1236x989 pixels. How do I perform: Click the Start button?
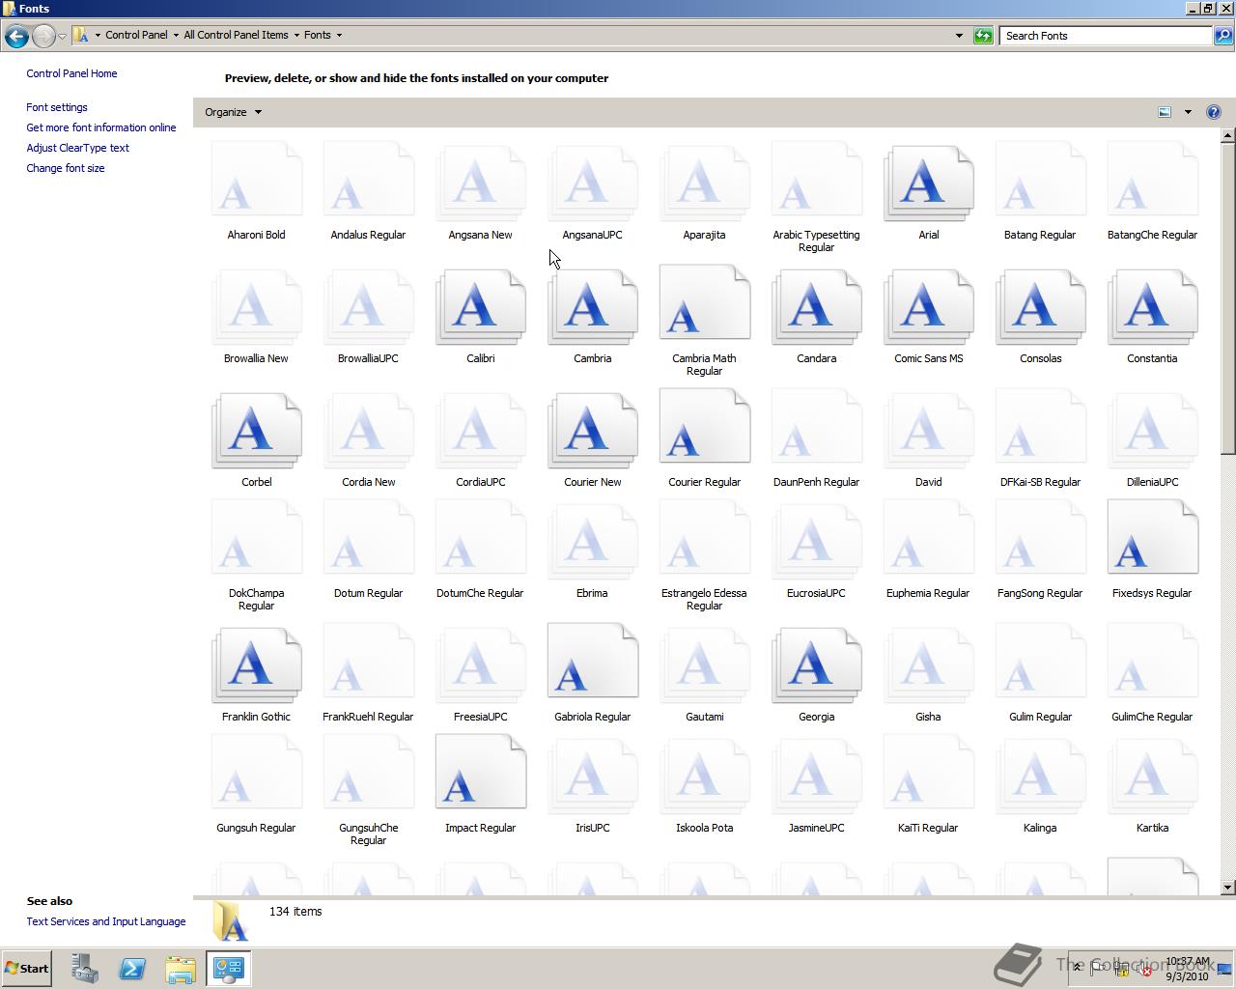(x=27, y=969)
